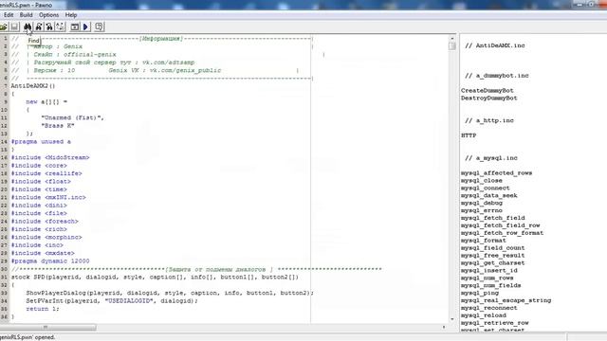Open the Help menu
Viewport: 607px width, 341px height.
71,15
